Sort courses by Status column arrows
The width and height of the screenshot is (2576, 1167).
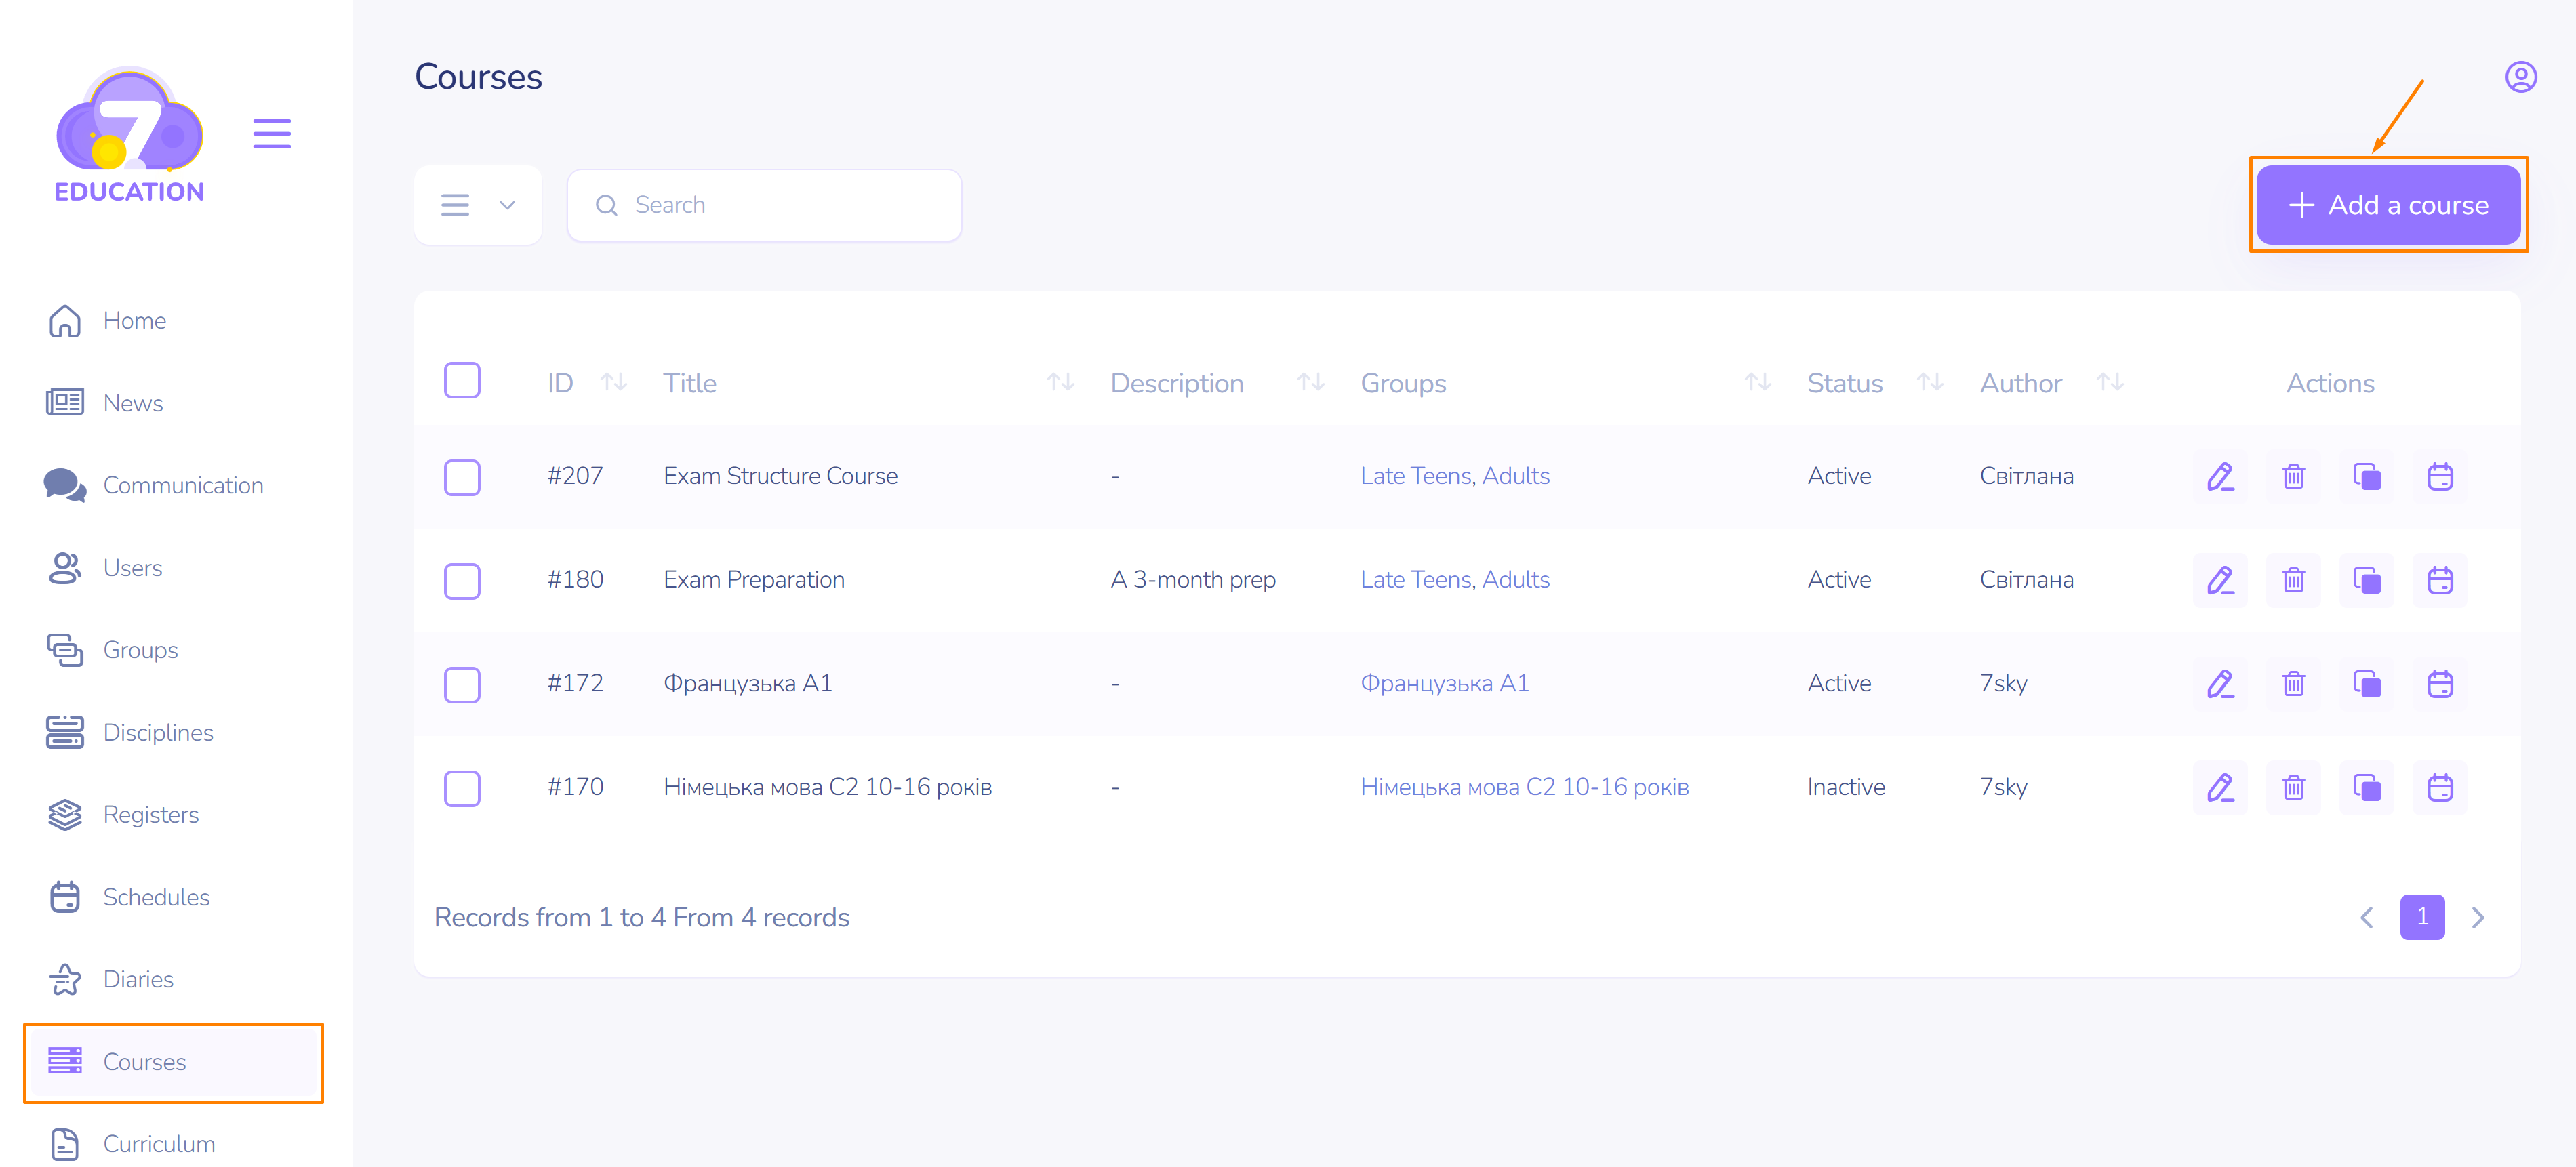tap(1929, 382)
